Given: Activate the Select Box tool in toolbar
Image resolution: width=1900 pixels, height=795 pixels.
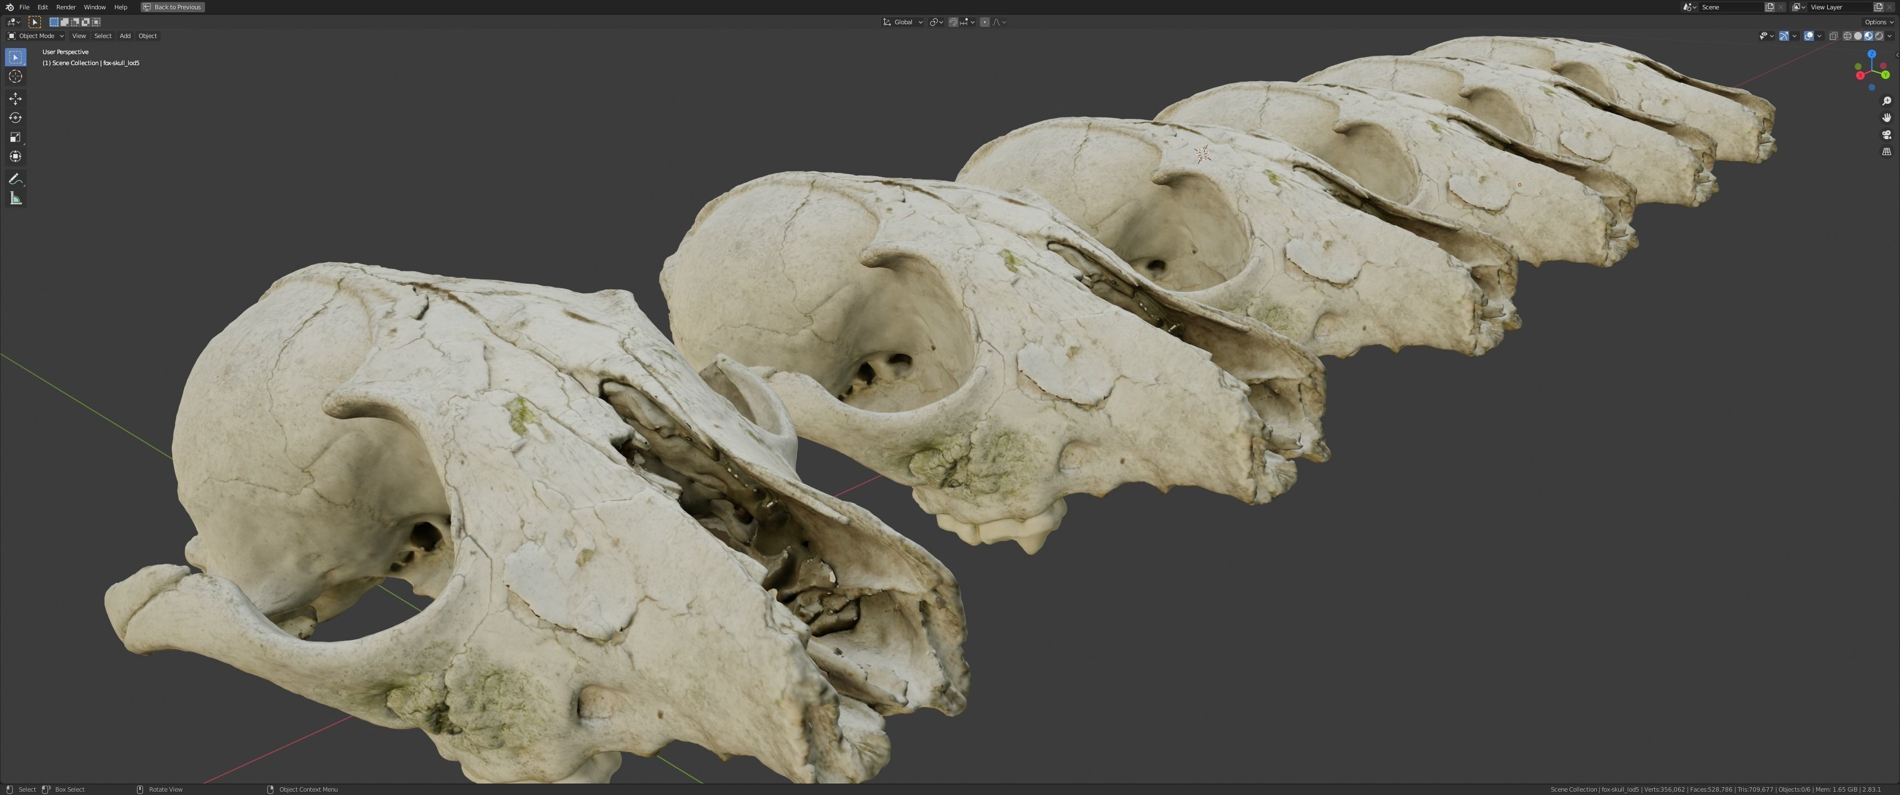Looking at the screenshot, I should [x=15, y=57].
